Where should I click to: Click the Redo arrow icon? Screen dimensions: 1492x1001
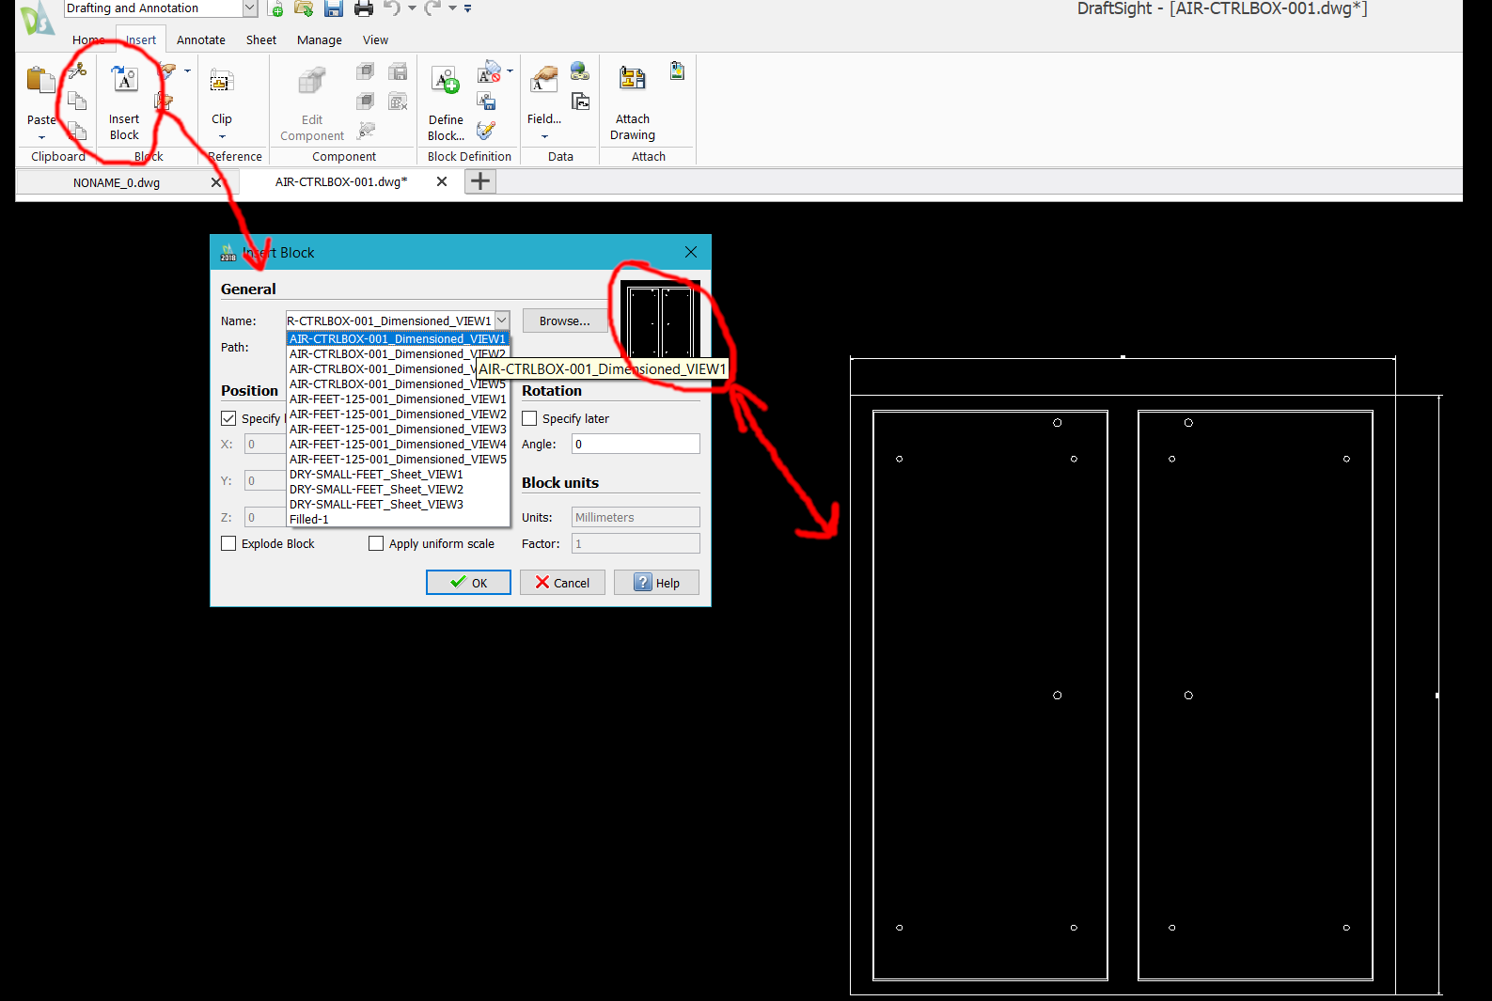(432, 8)
